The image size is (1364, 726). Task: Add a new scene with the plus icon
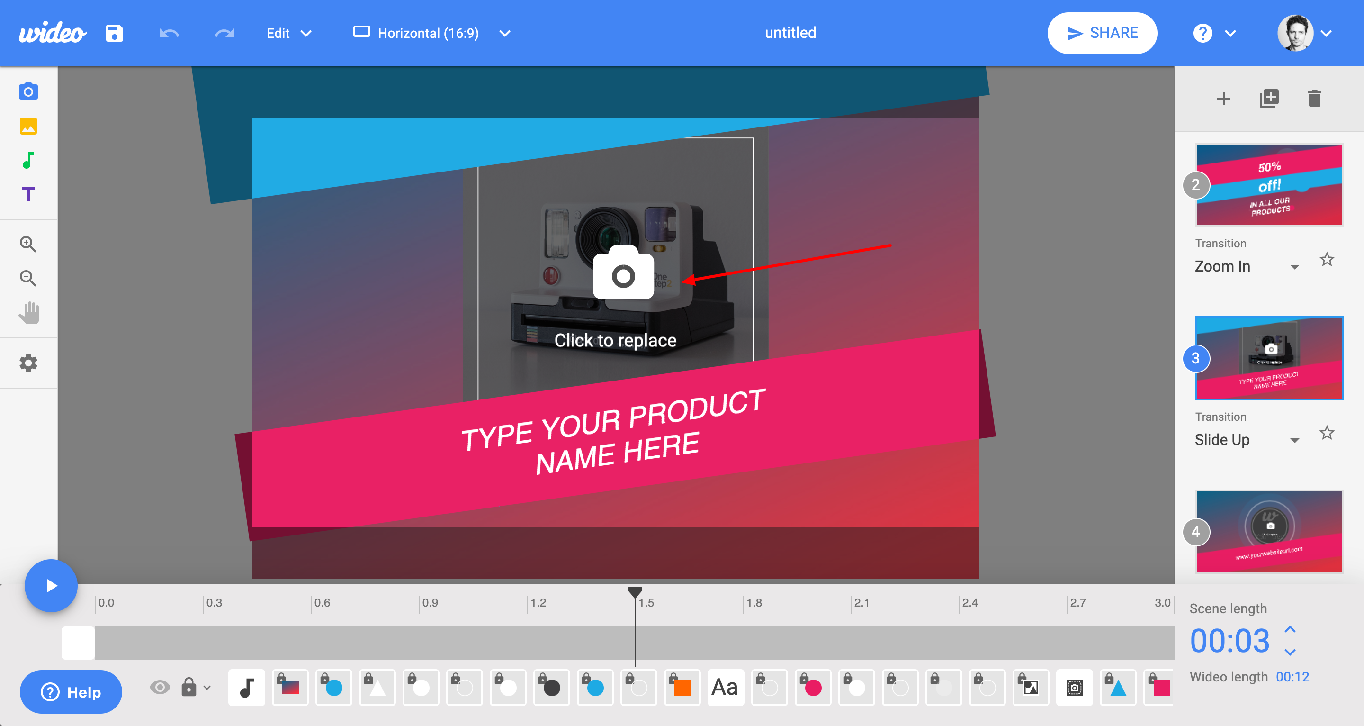tap(1223, 99)
